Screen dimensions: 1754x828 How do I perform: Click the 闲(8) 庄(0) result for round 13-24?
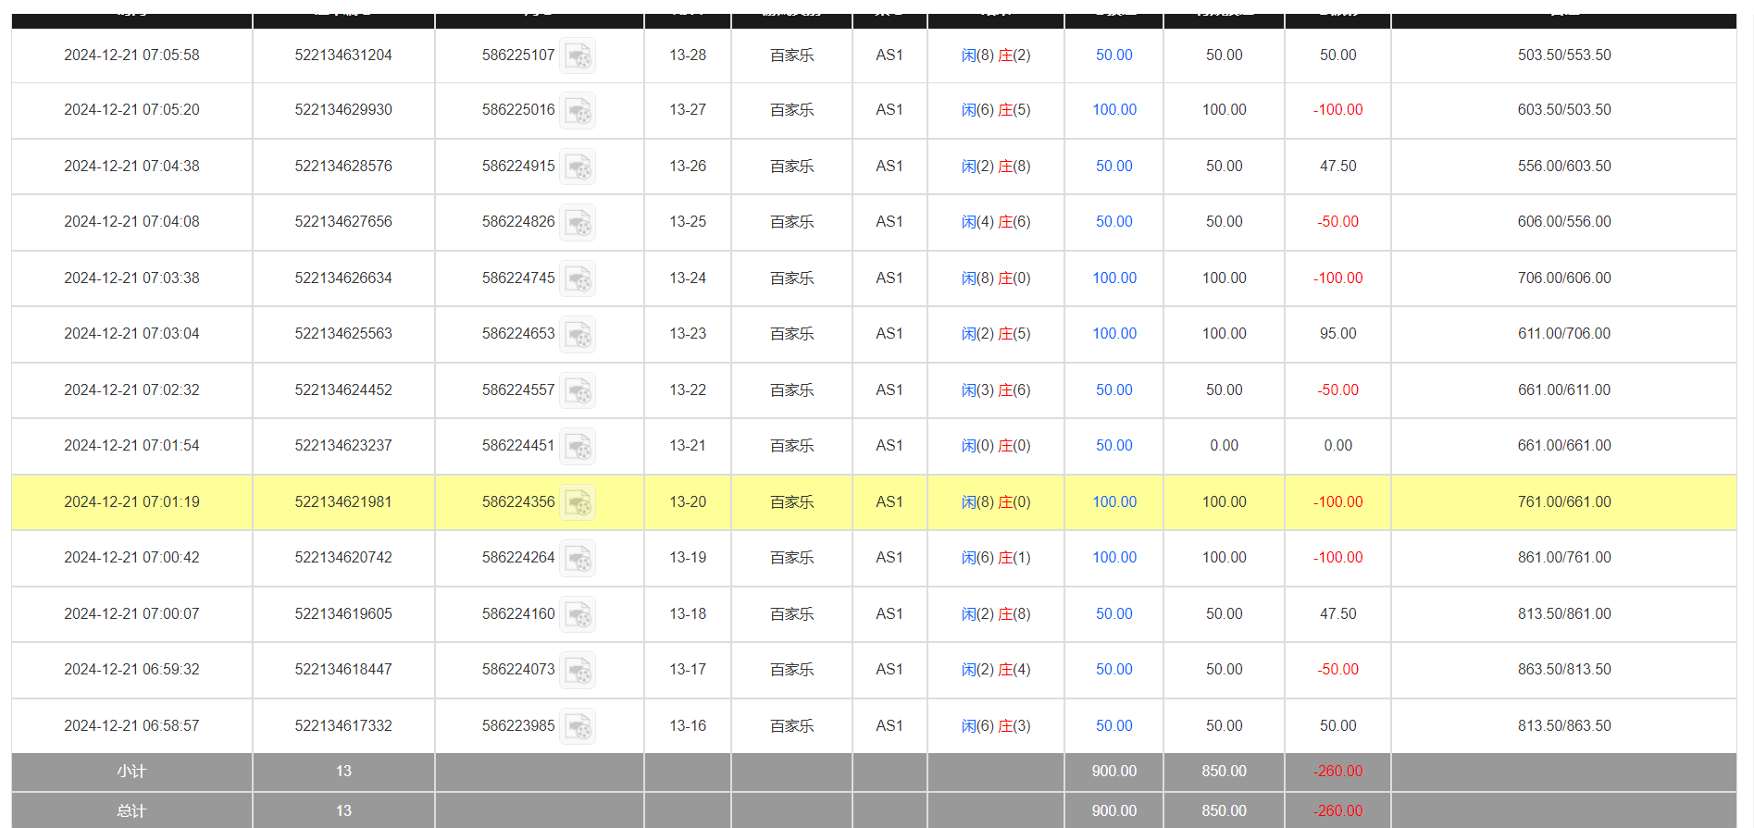coord(995,278)
